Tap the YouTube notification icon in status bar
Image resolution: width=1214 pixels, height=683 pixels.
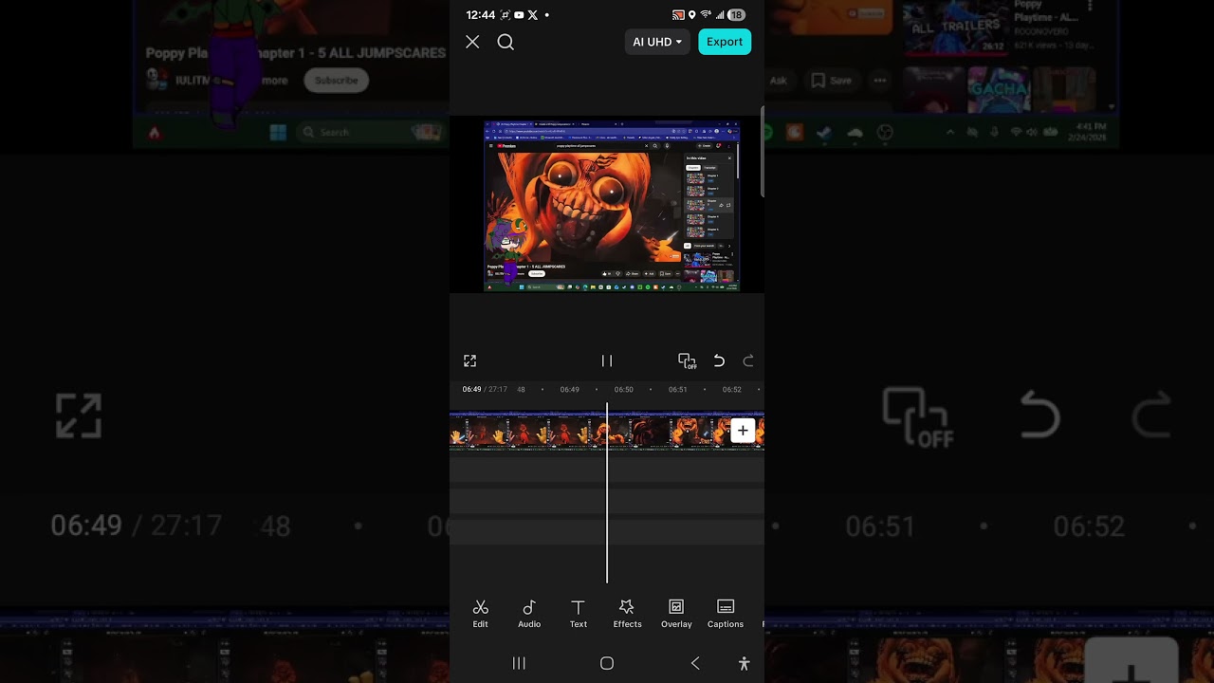pos(519,15)
